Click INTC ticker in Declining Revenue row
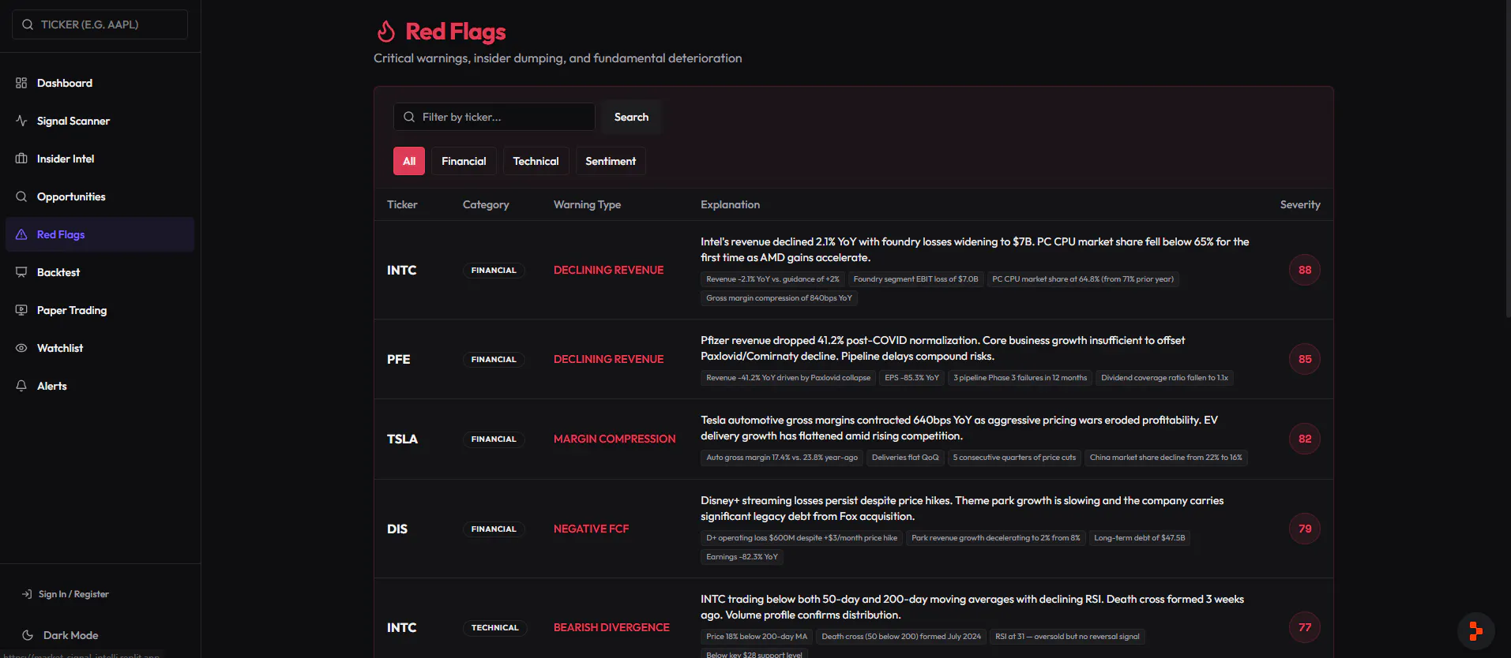 click(x=401, y=270)
